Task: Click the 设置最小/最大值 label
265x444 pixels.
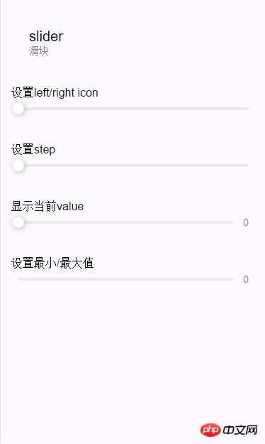Action: (x=52, y=264)
